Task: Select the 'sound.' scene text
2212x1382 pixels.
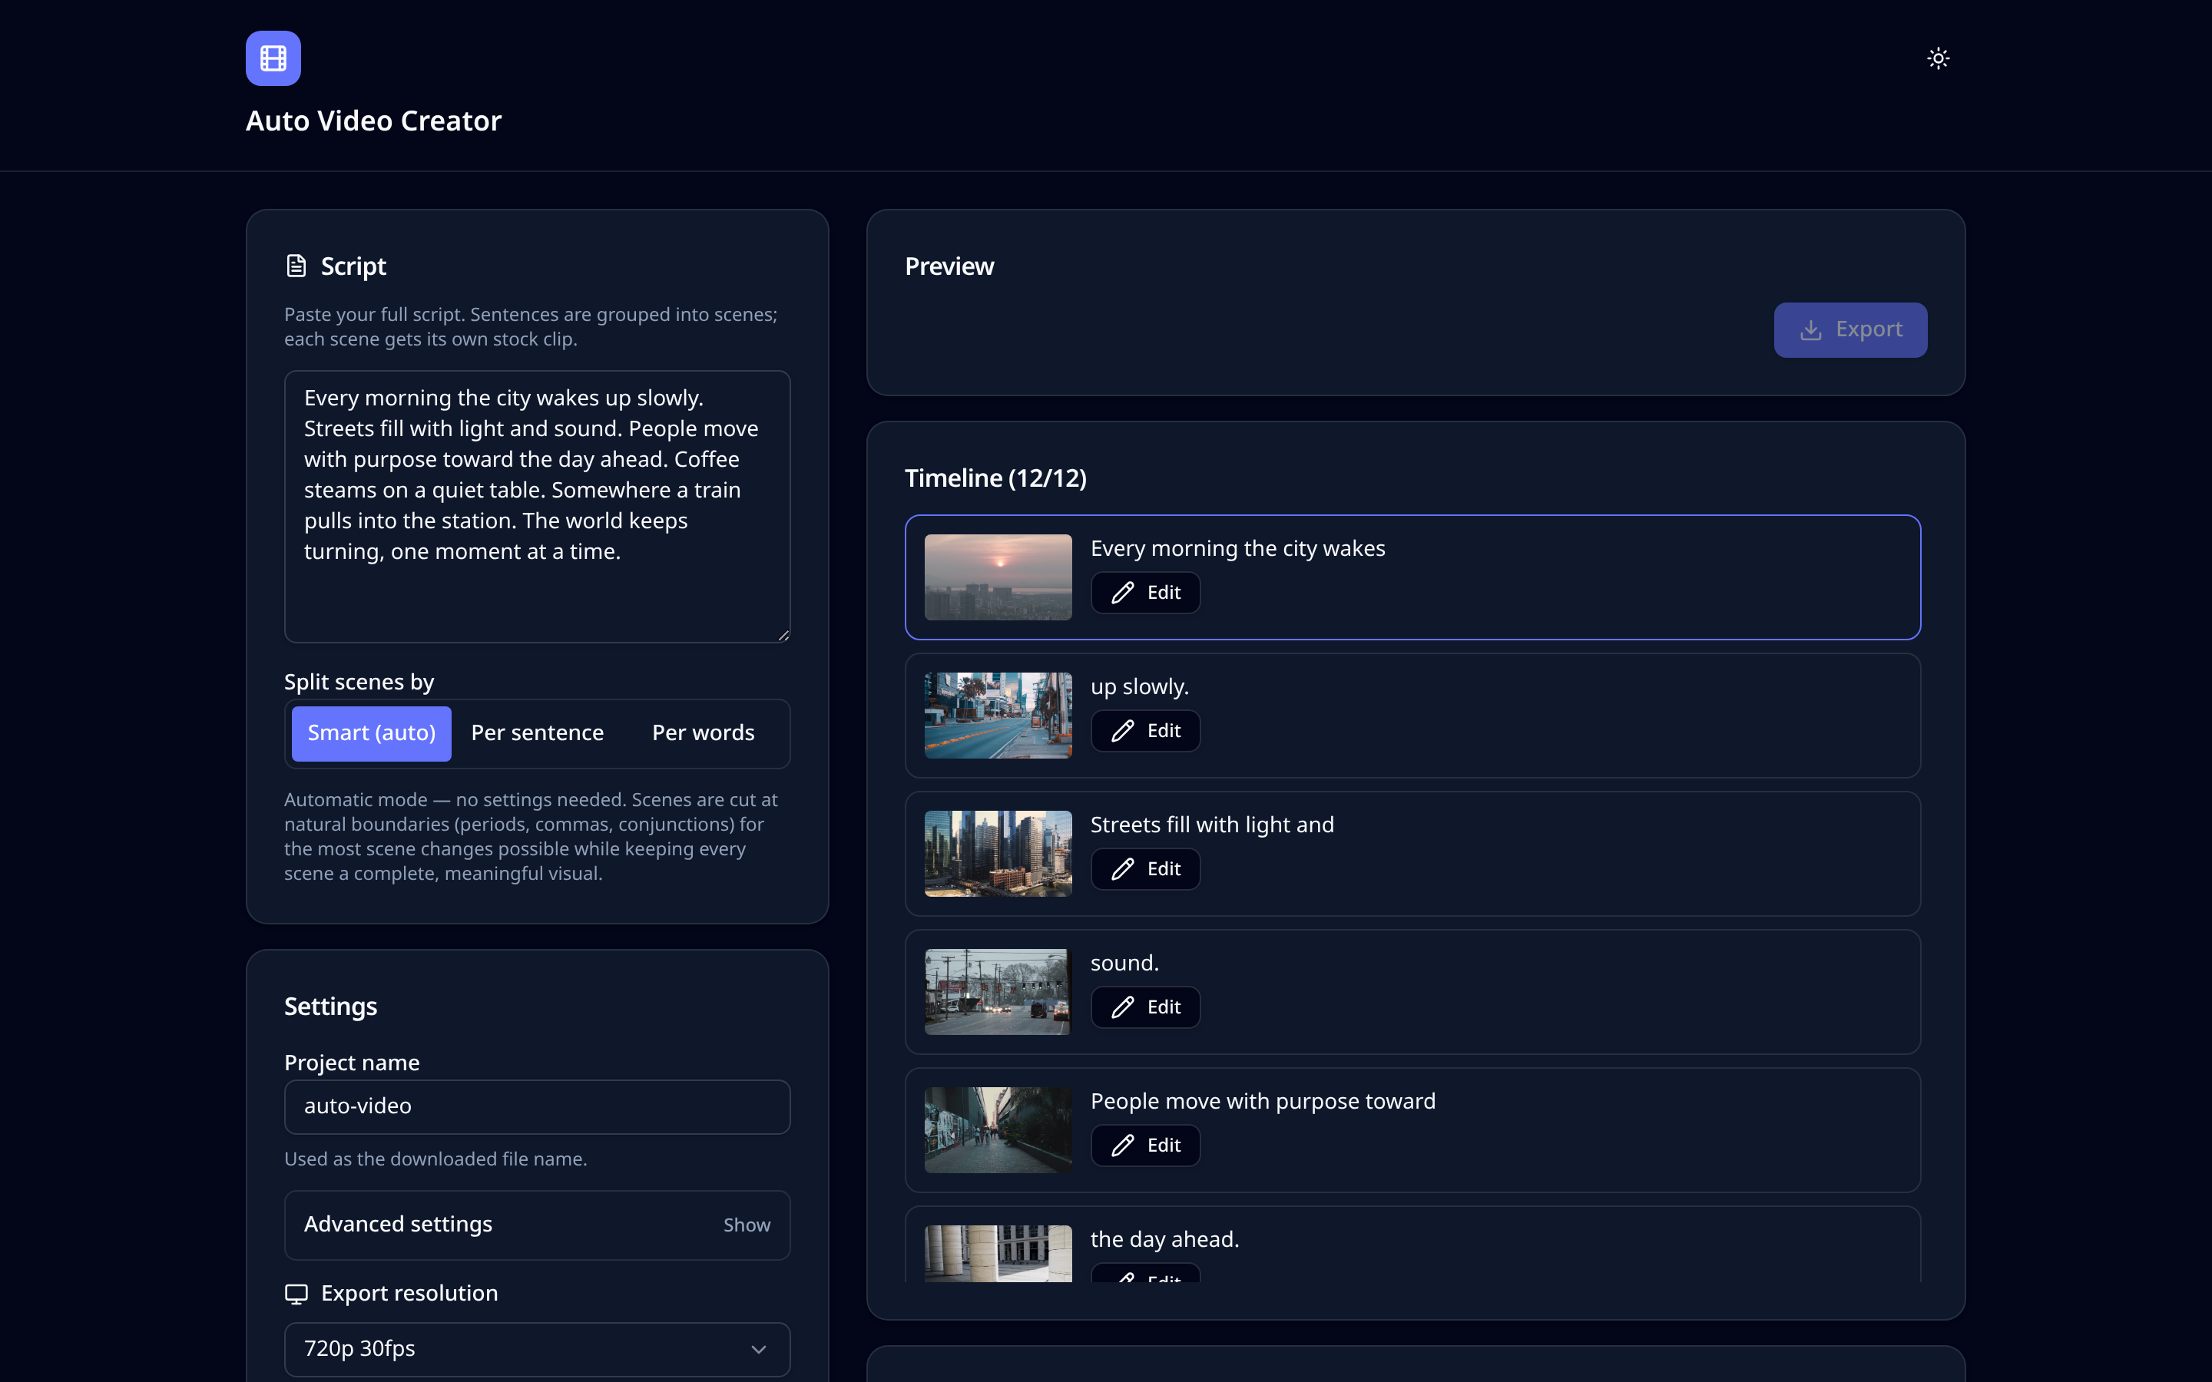Action: point(1124,963)
